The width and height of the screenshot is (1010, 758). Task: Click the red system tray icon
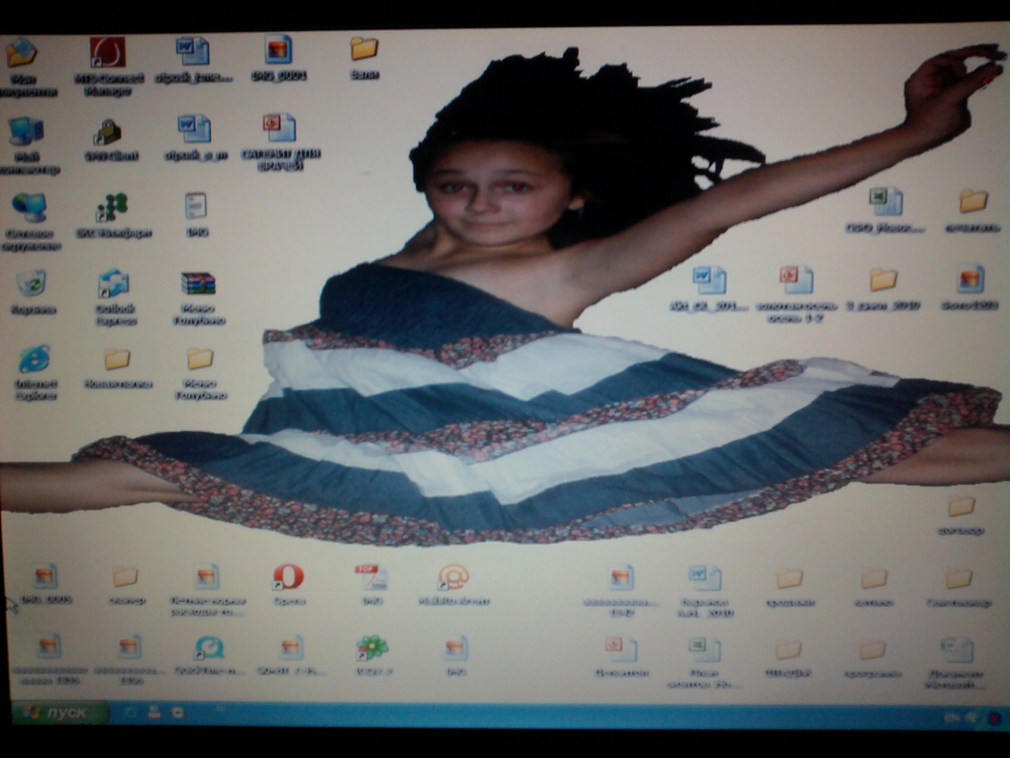coord(995,718)
